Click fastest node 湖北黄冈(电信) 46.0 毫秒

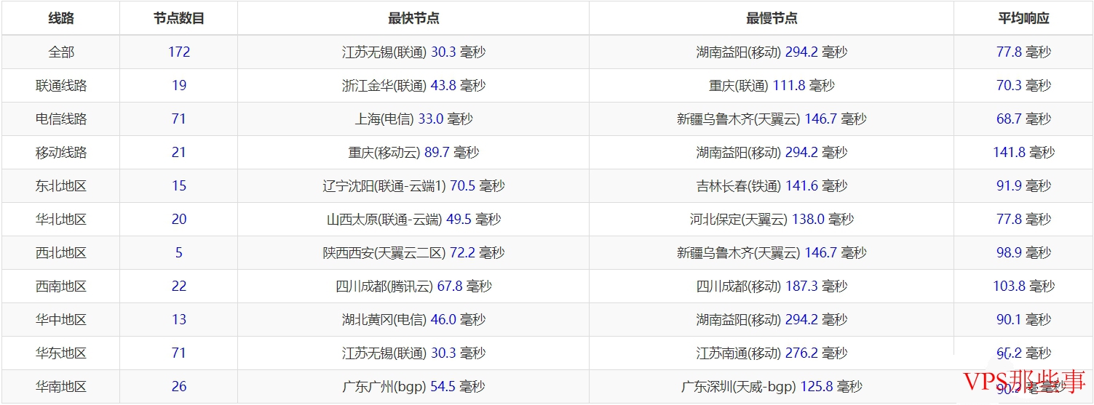[413, 320]
